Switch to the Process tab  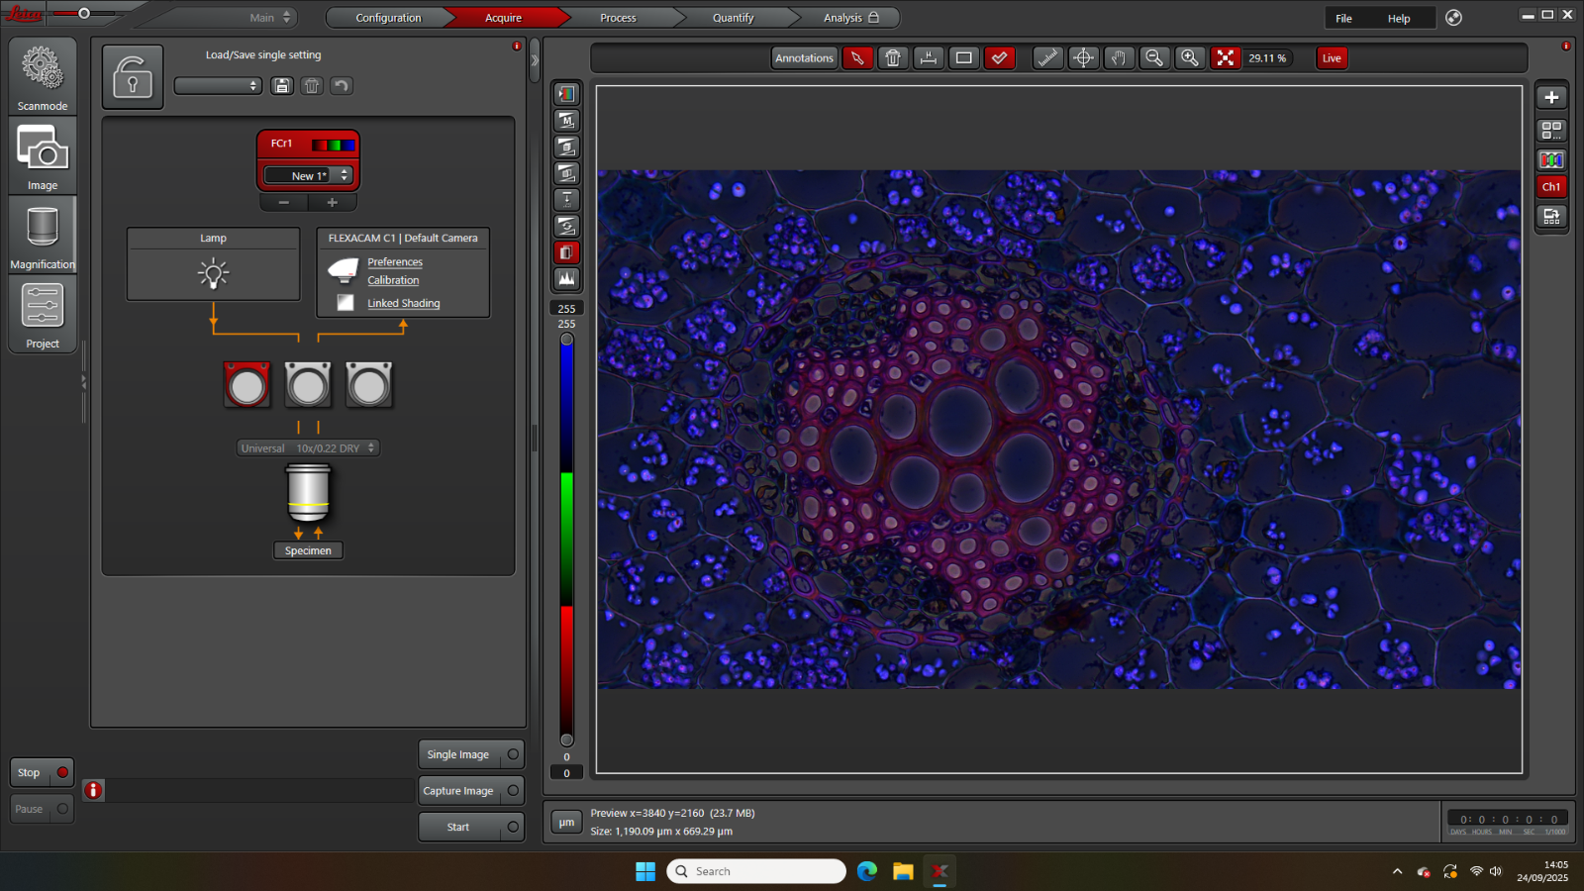(618, 18)
